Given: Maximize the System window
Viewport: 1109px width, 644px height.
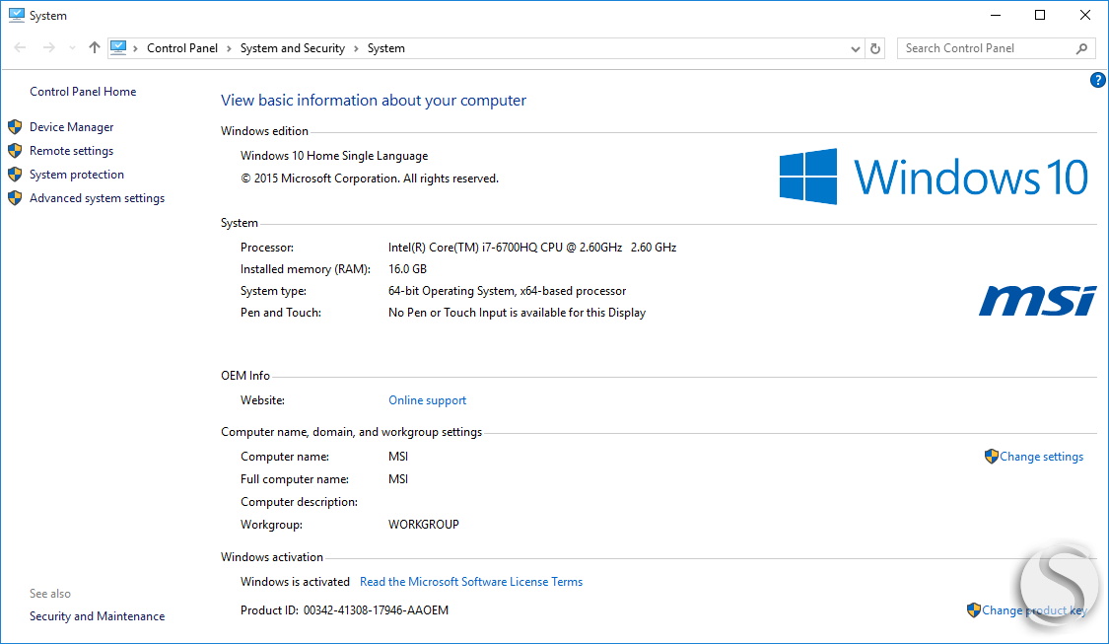Looking at the screenshot, I should 1040,15.
